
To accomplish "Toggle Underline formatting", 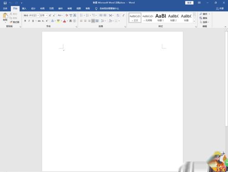I will coord(33,21).
